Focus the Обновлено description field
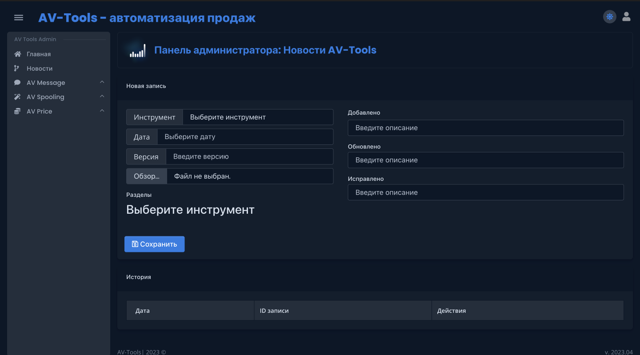Screen dimensions: 640x355 tap(486, 160)
